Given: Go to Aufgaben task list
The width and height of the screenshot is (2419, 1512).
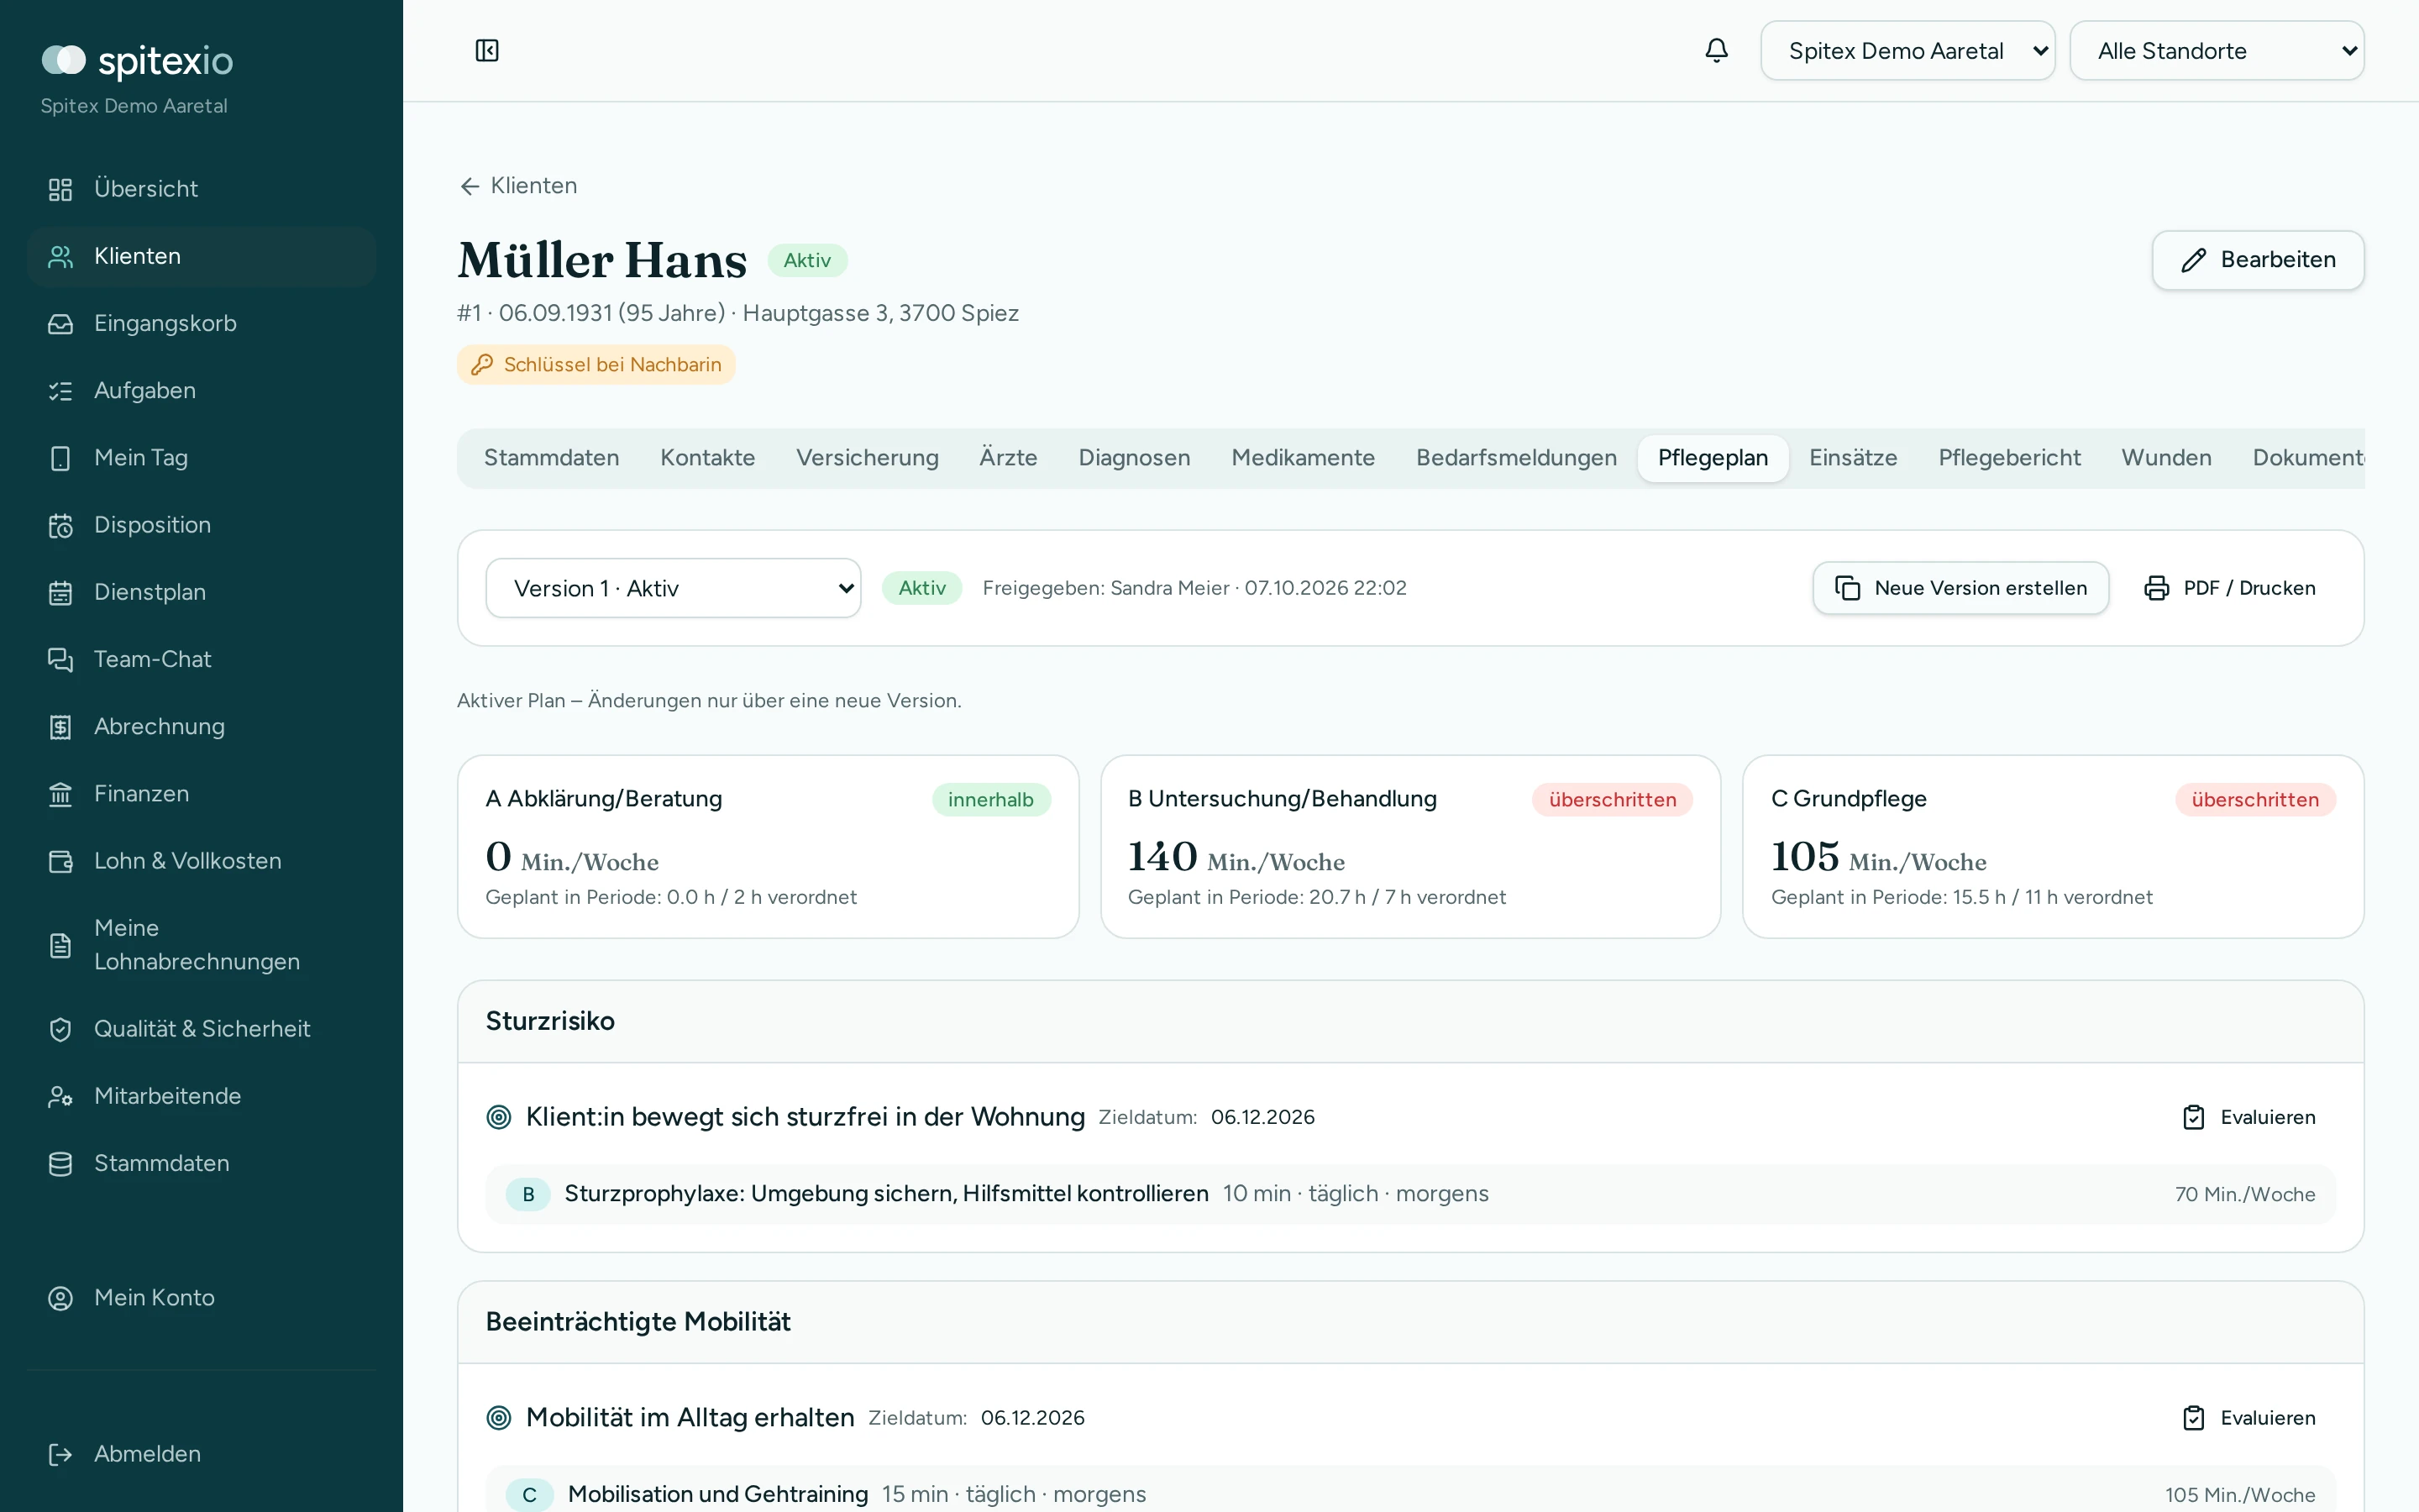Looking at the screenshot, I should 201,390.
